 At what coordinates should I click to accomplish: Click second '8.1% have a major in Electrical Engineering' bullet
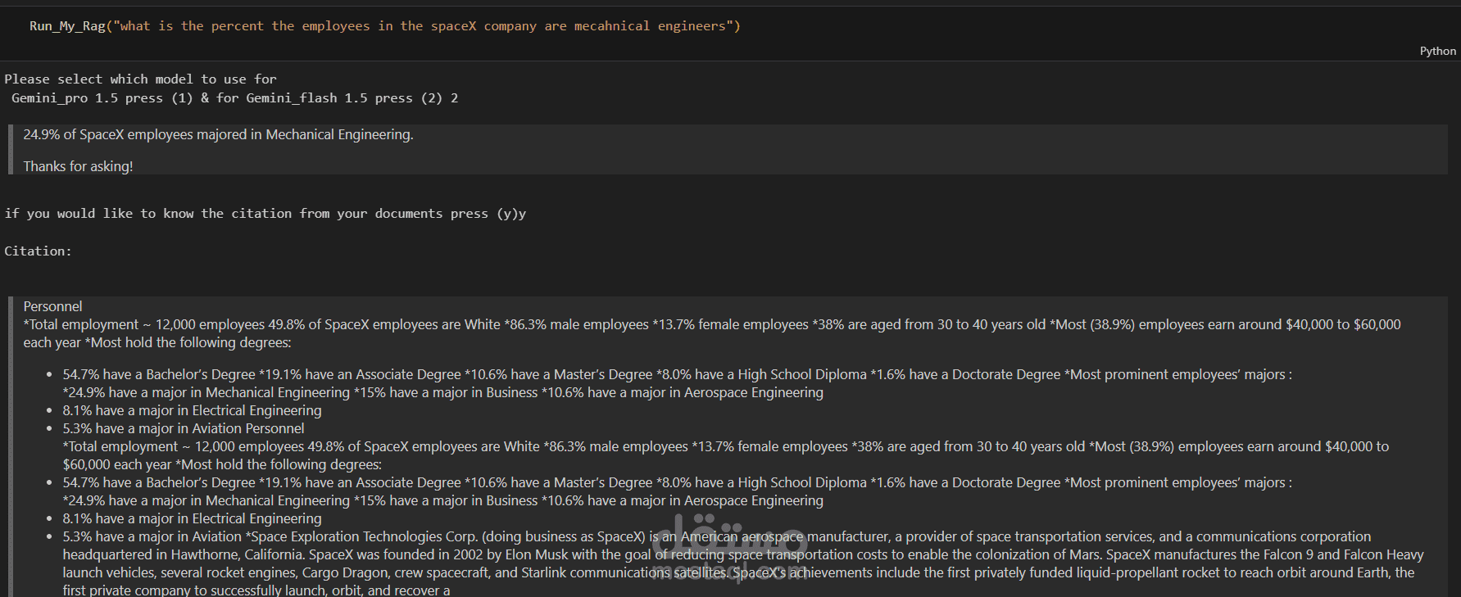pyautogui.click(x=192, y=518)
